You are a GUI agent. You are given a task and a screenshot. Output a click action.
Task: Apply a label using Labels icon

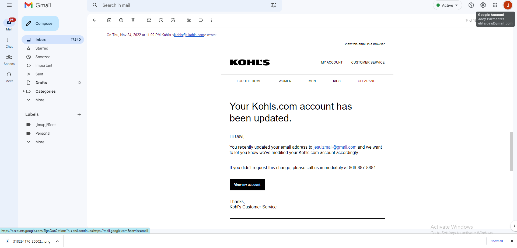tap(201, 20)
